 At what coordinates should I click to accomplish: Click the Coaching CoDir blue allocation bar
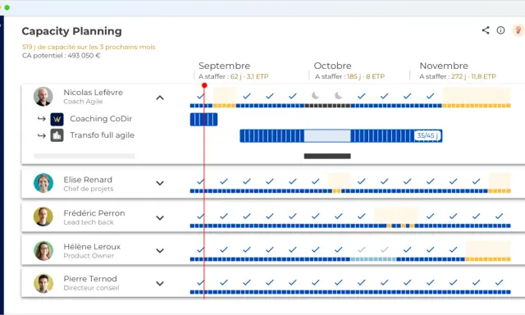point(203,120)
